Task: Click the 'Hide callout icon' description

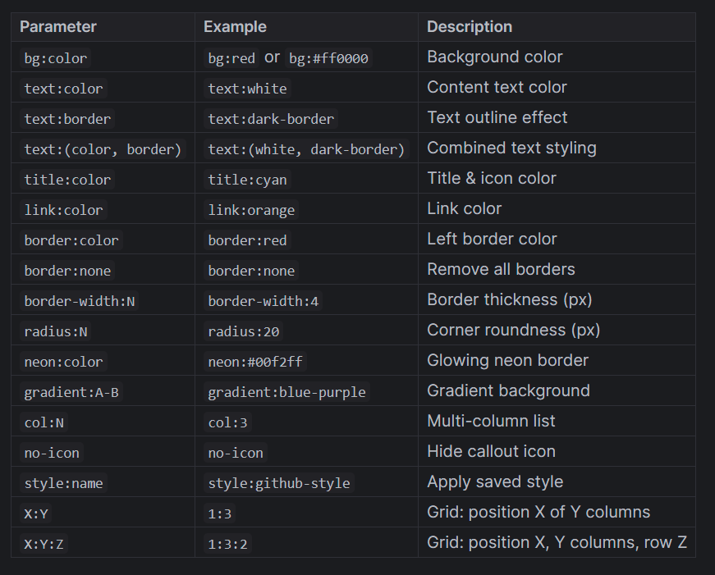Action: (491, 451)
